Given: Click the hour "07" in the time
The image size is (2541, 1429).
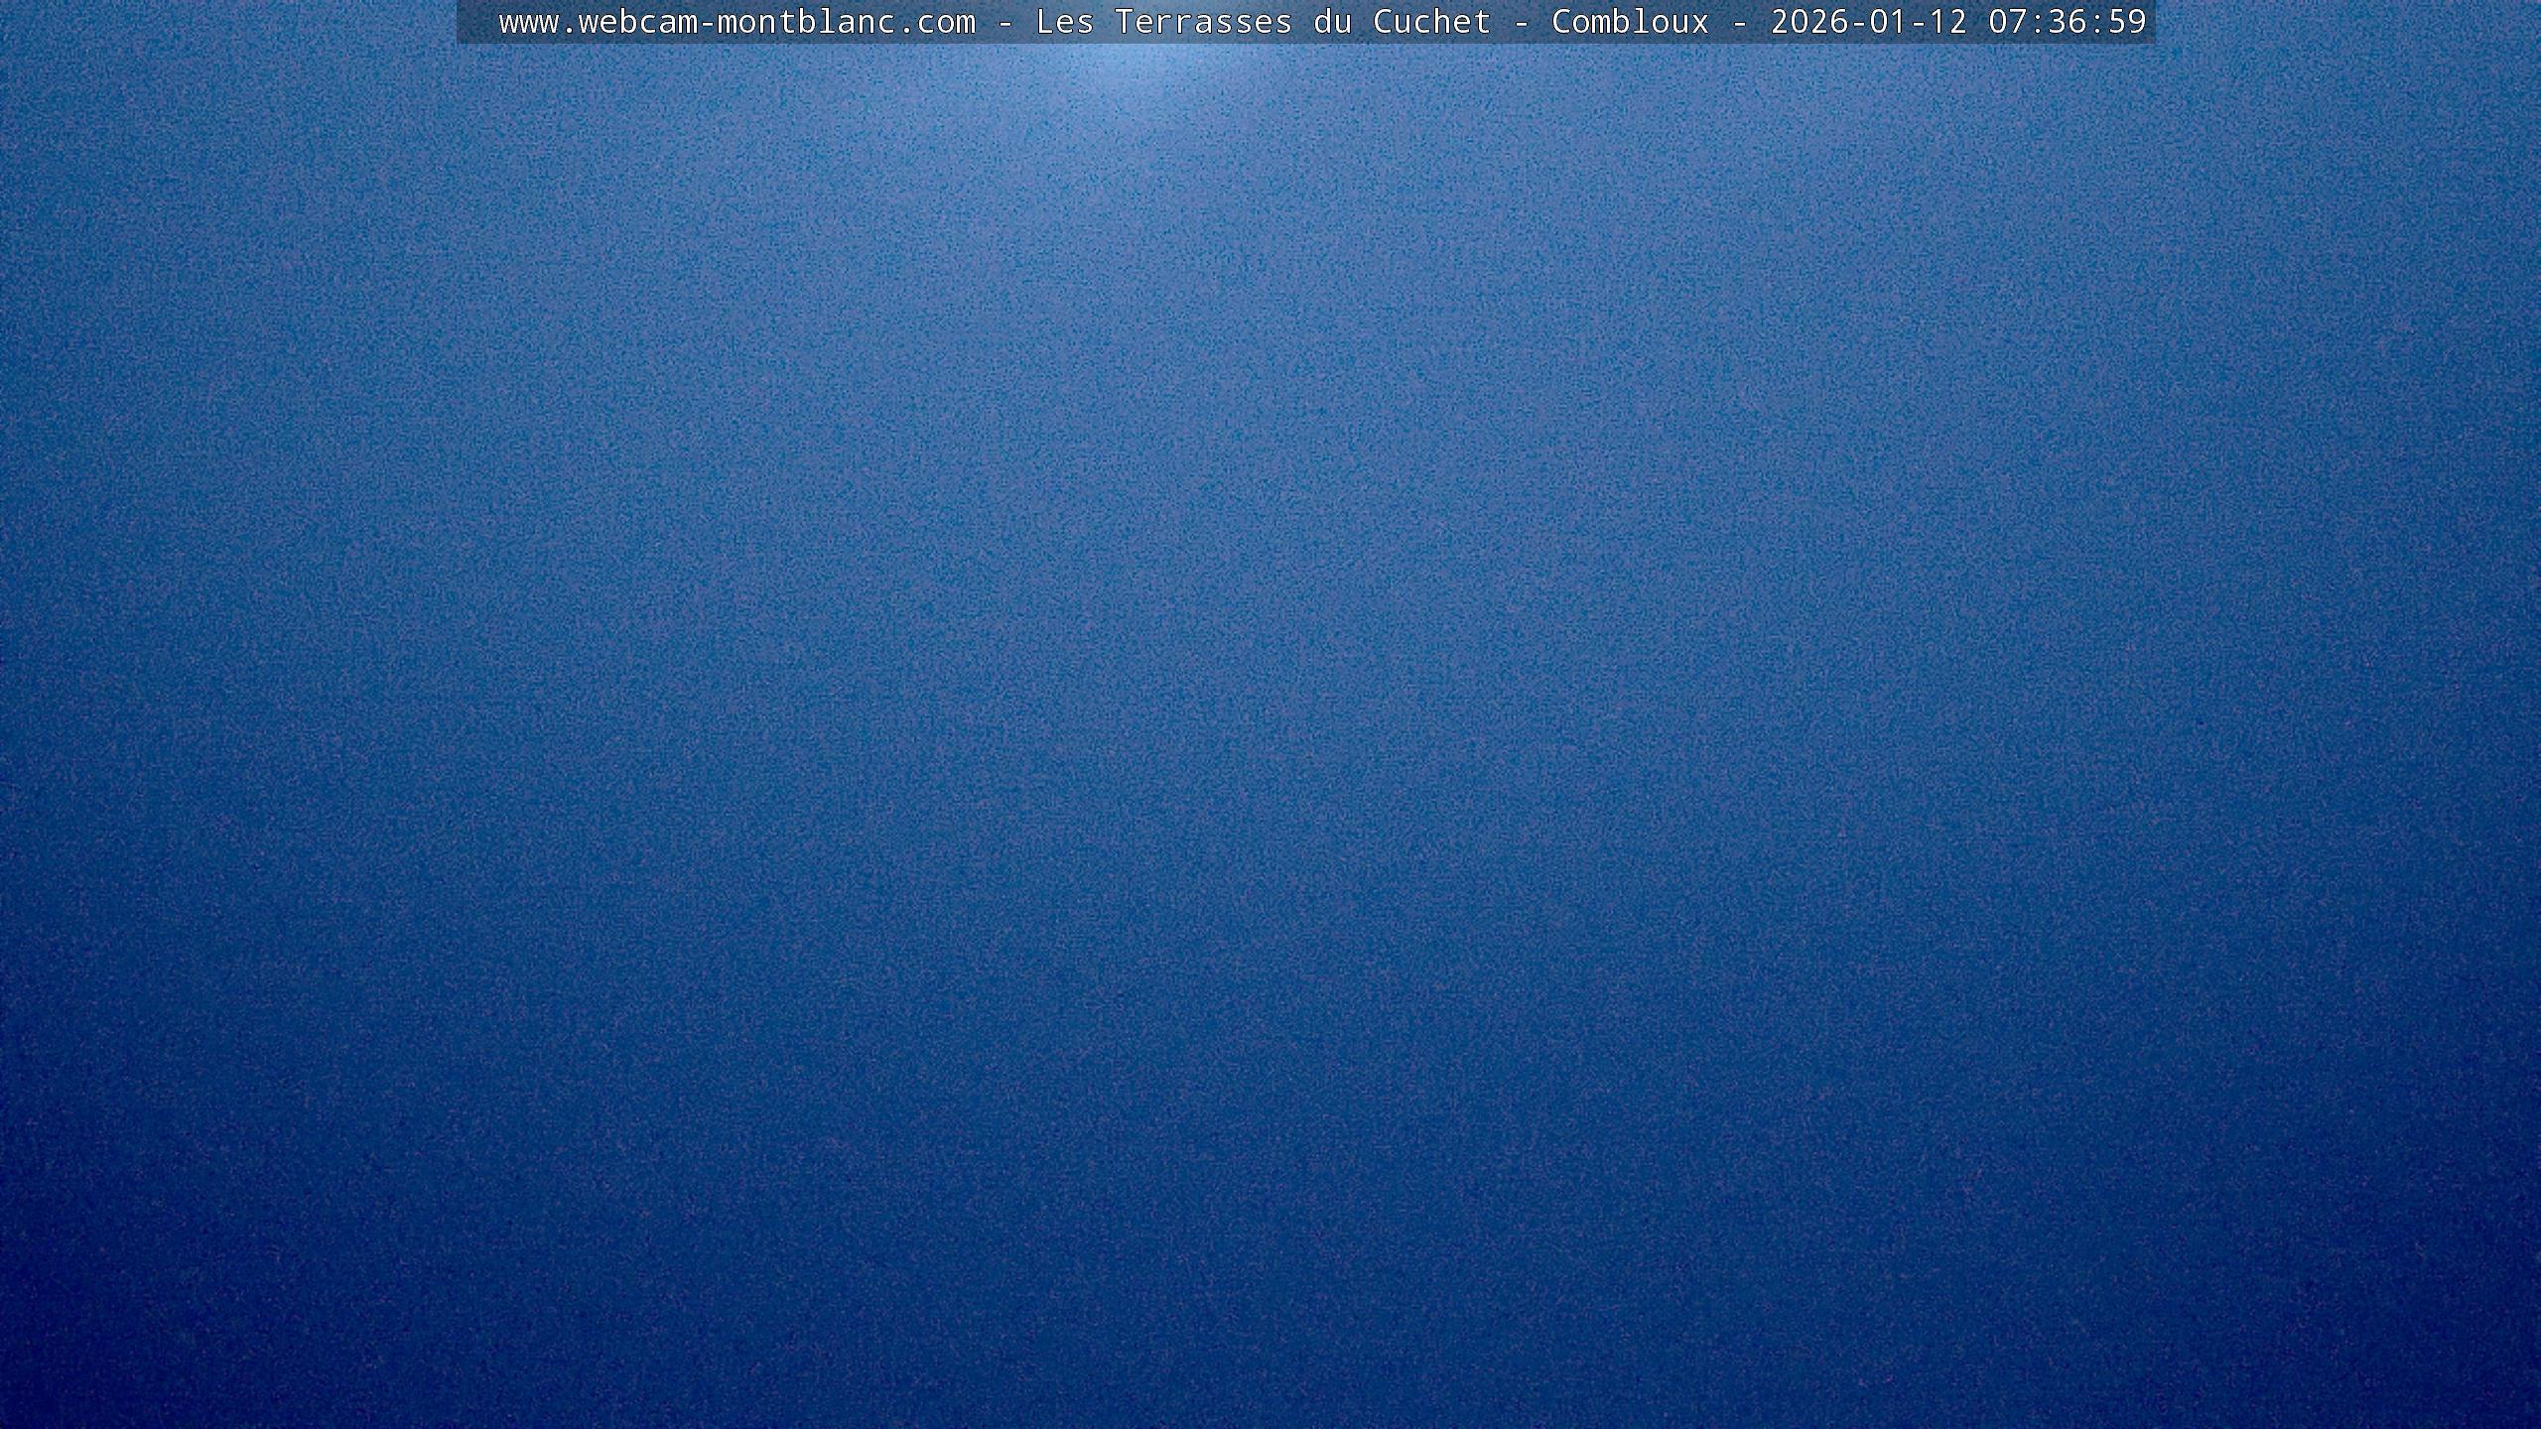Looking at the screenshot, I should pos(2007,22).
